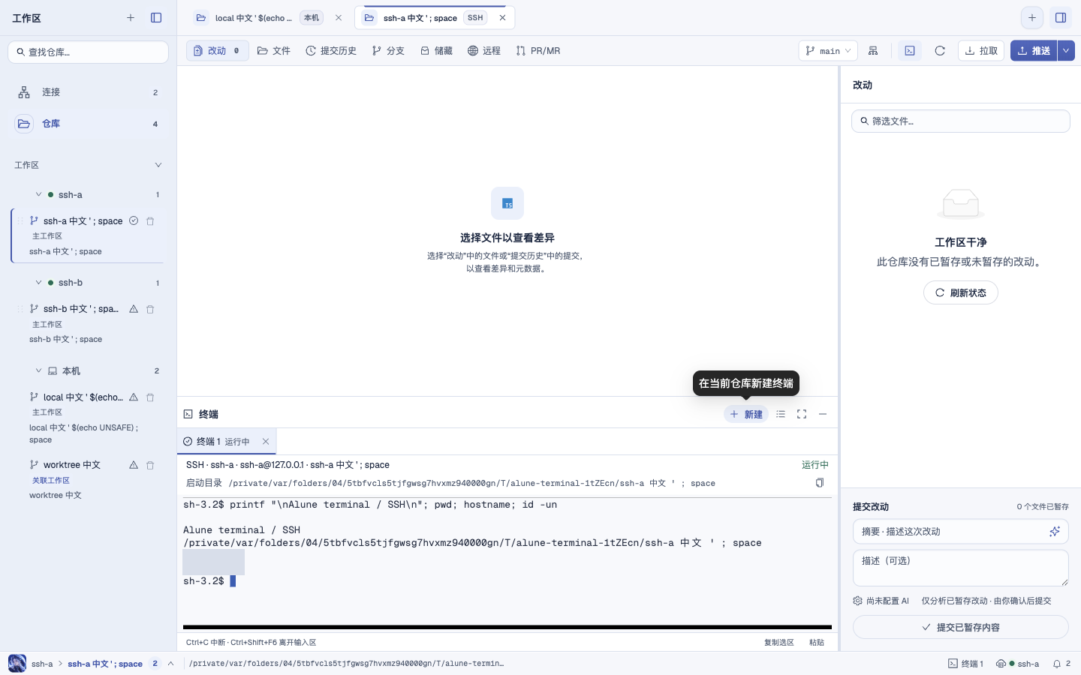Click trash icon on worktree 中文 row

tap(150, 465)
